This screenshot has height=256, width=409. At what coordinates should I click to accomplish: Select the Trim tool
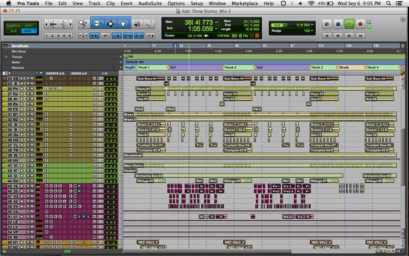(x=98, y=23)
